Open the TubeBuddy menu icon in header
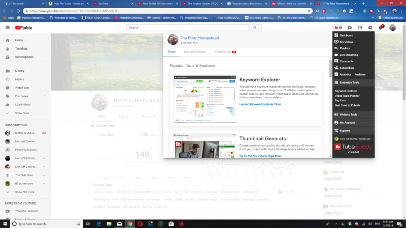 pyautogui.click(x=338, y=27)
